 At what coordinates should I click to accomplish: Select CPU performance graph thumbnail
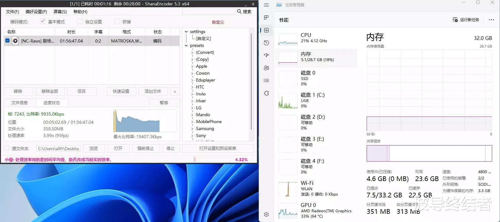click(288, 39)
